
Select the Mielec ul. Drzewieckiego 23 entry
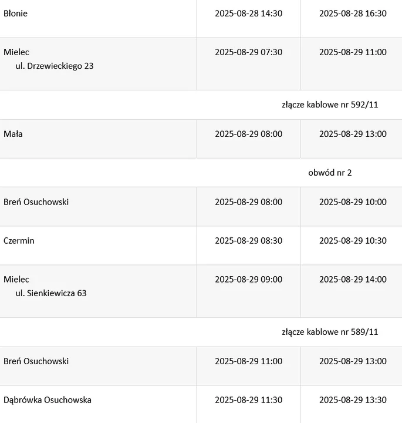tap(49, 59)
